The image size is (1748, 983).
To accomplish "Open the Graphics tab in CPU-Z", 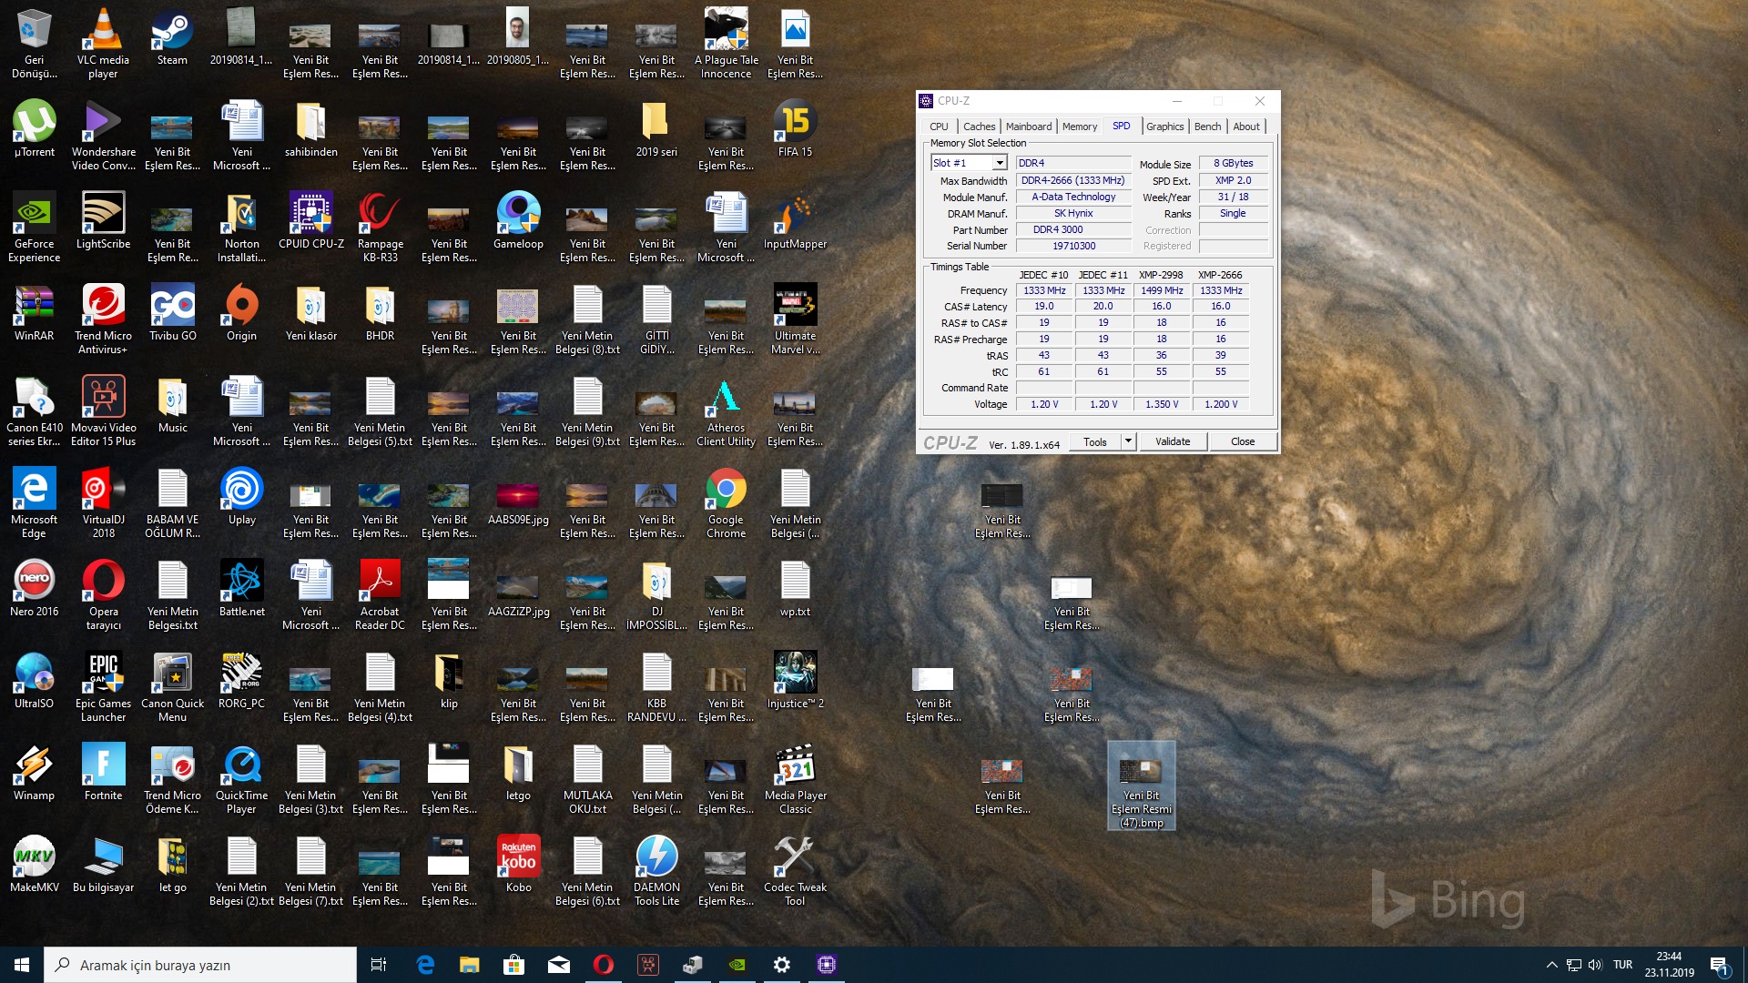I will [1164, 127].
